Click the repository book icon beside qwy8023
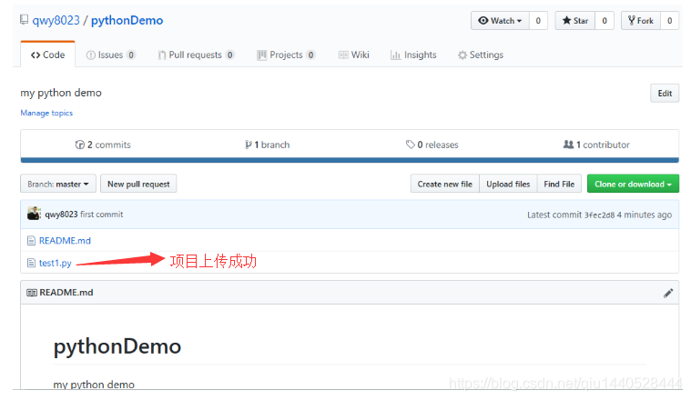 [25, 20]
